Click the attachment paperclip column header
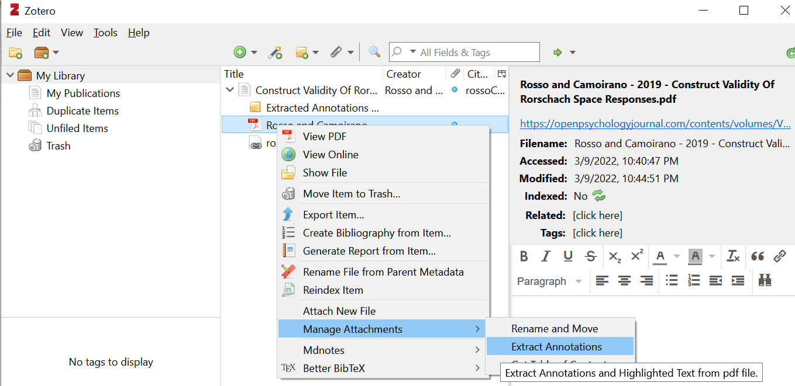 (x=455, y=74)
